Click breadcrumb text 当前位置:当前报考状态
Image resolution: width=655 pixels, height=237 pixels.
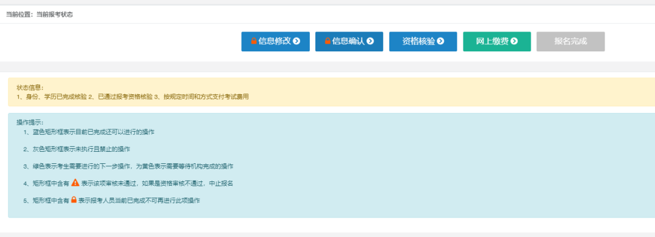click(x=39, y=15)
